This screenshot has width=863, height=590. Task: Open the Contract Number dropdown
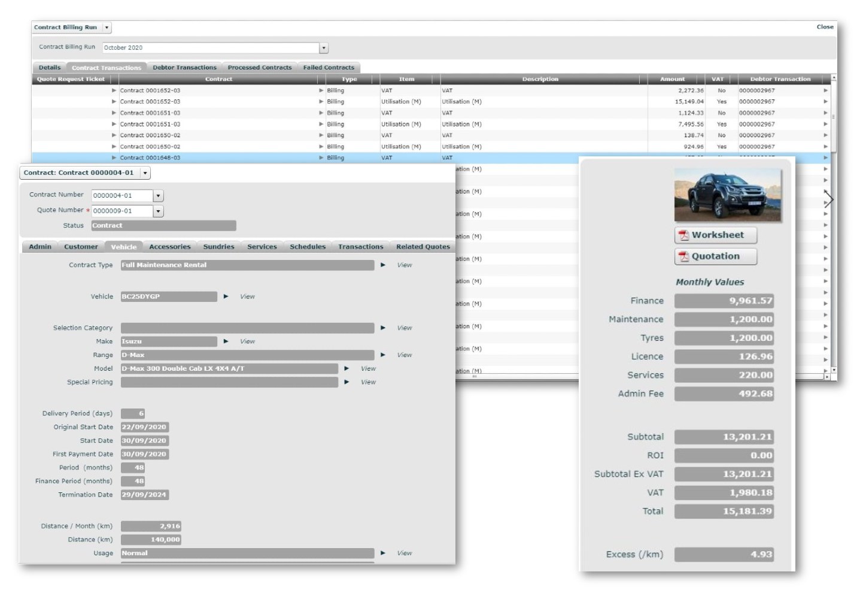(157, 195)
